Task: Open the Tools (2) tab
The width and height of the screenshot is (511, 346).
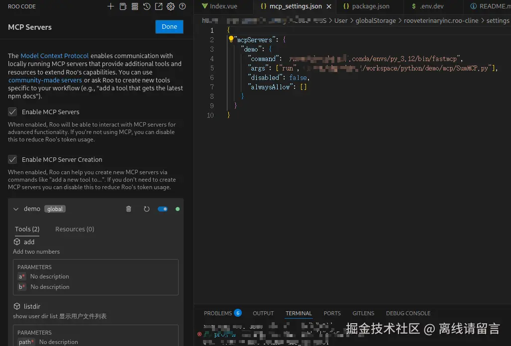Action: pos(27,229)
